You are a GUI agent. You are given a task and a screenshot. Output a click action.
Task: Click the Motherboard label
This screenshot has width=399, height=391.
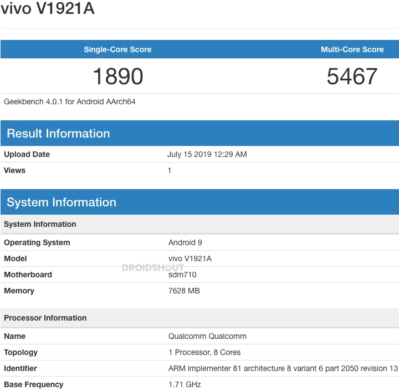coord(28,275)
